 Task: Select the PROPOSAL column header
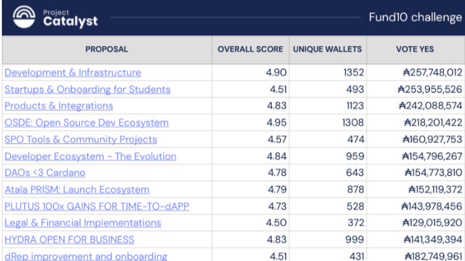(107, 49)
